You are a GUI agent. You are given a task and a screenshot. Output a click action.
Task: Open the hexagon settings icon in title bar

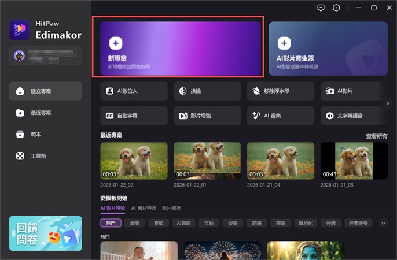tap(336, 8)
